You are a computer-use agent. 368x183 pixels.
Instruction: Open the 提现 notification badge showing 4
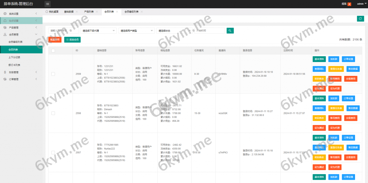click(349, 4)
